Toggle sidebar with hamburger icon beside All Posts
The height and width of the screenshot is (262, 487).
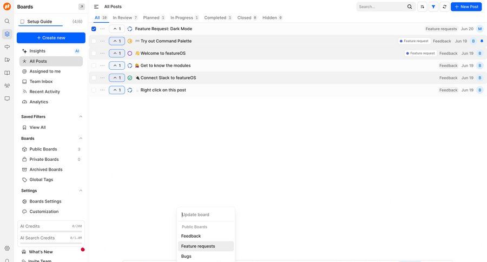96,6
